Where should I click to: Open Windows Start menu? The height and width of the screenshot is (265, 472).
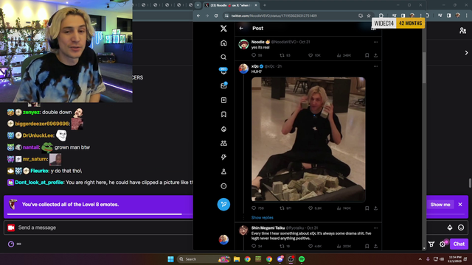coord(170,259)
